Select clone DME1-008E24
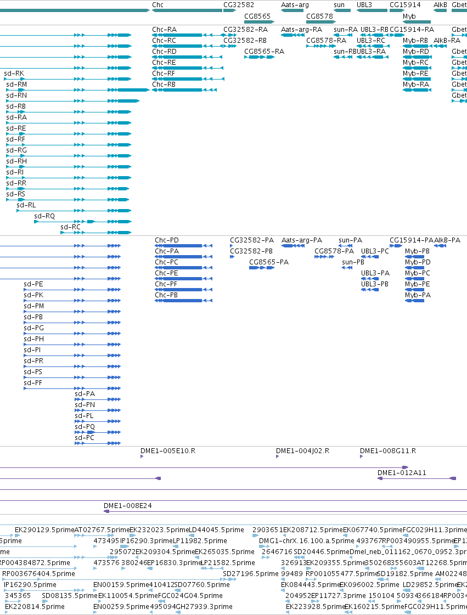This screenshot has width=467, height=615. 127,506
